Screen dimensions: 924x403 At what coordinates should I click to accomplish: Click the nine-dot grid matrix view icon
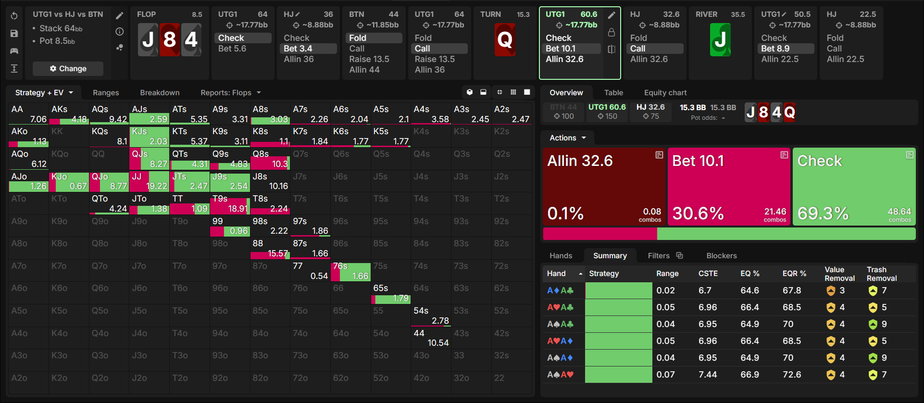point(513,92)
